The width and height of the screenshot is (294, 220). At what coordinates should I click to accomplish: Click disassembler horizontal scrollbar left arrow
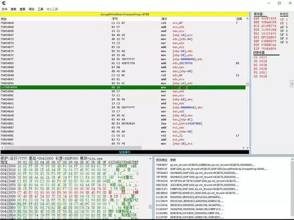(2, 148)
